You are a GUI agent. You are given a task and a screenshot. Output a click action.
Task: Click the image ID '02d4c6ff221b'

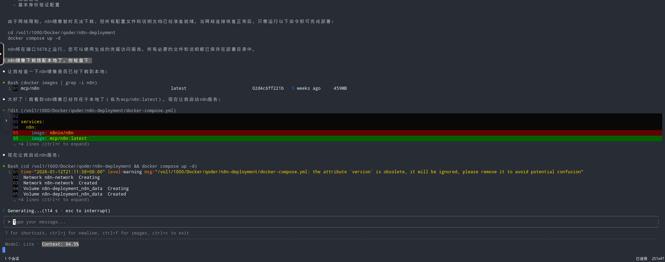point(268,88)
